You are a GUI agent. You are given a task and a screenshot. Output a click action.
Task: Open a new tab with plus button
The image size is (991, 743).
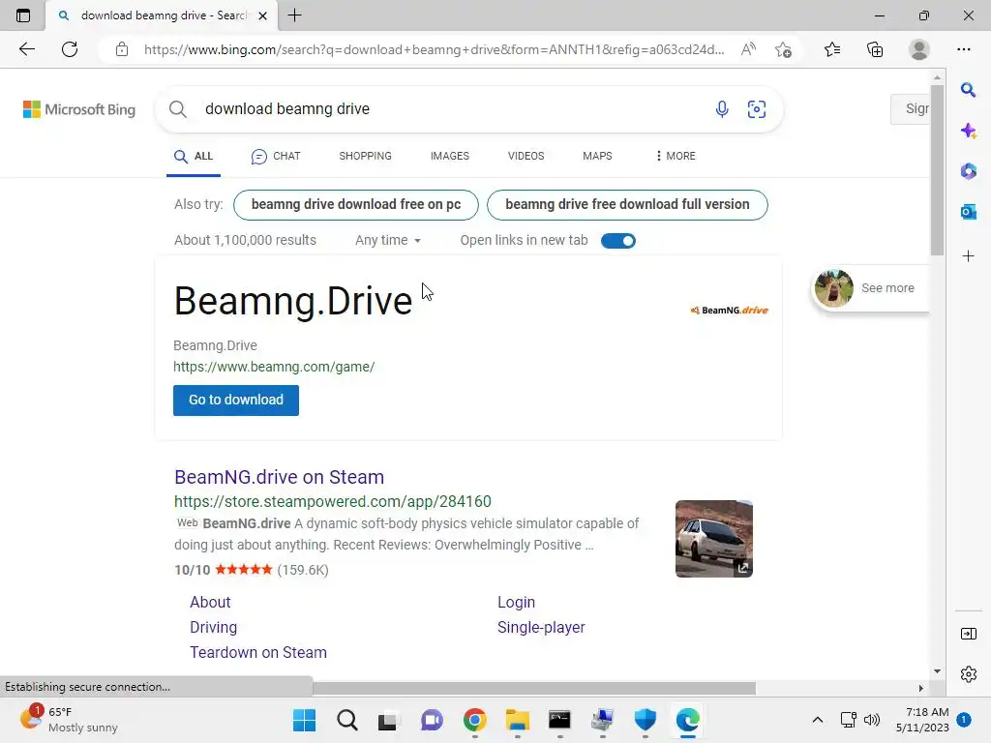(294, 15)
